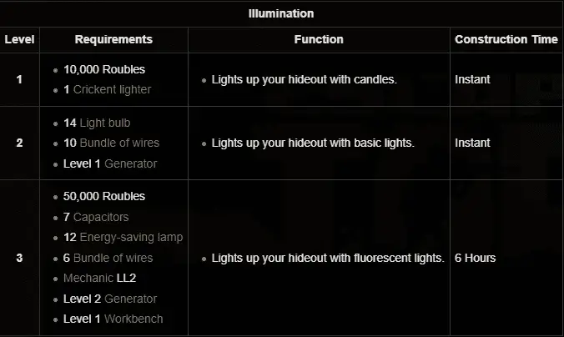Open the Crickent lighter item link
The image size is (564, 337).
click(114, 89)
